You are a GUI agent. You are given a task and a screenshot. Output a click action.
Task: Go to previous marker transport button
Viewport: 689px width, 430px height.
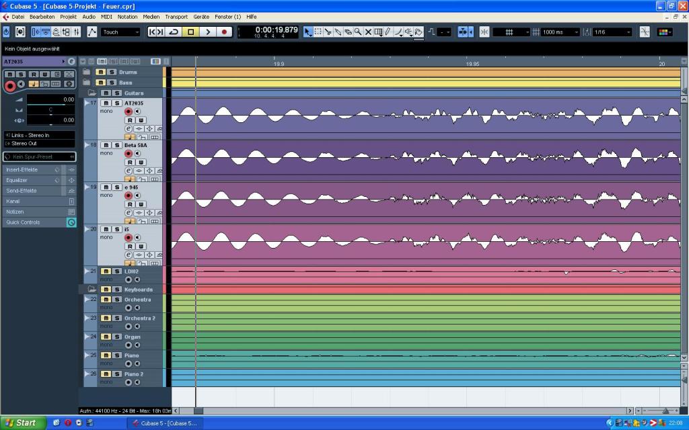(152, 32)
